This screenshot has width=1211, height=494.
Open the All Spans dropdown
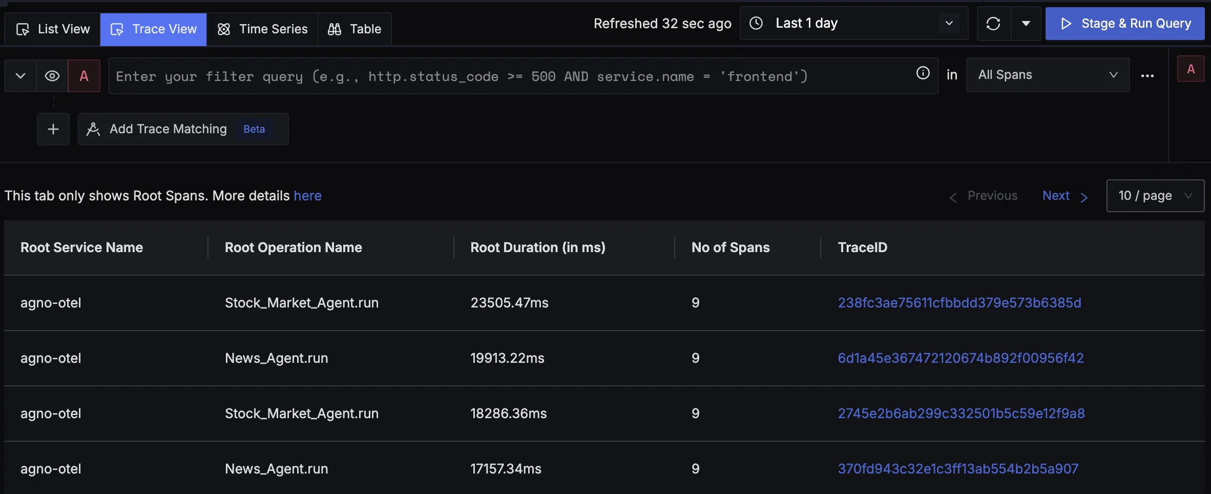[x=1047, y=75]
